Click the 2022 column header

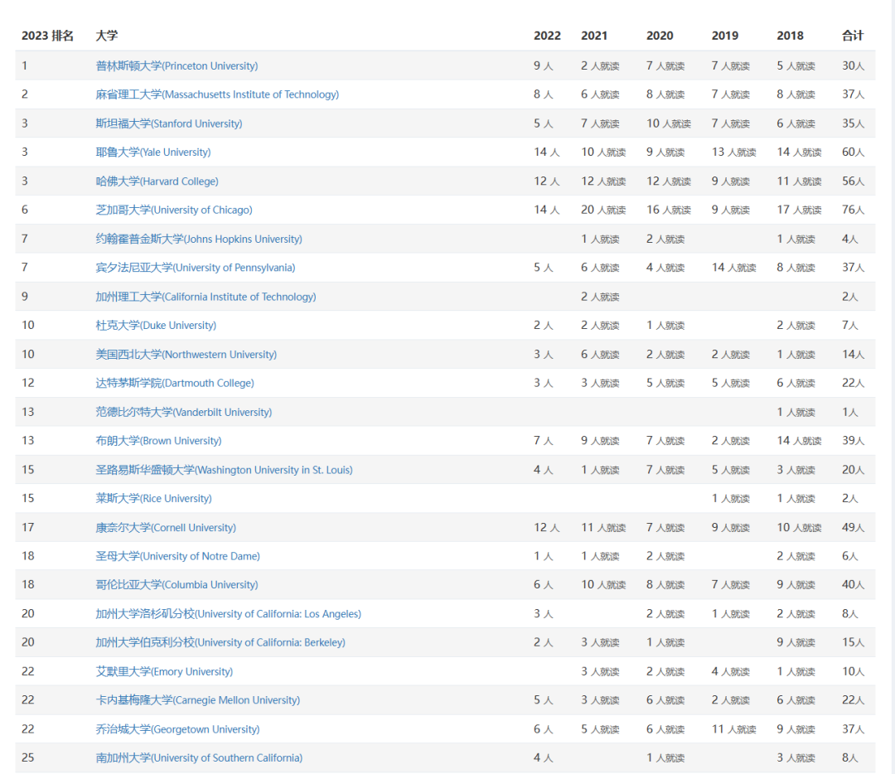547,36
